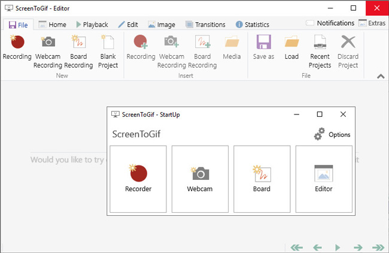389x253 pixels.
Task: Jump to the last frame
Action: 378,248
